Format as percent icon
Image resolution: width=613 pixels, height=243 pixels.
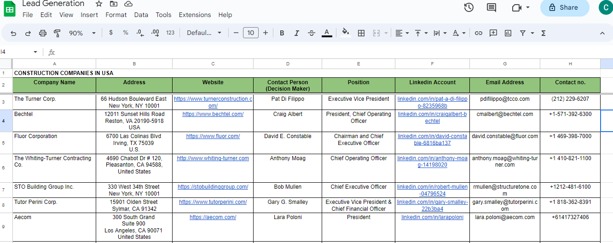[126, 33]
